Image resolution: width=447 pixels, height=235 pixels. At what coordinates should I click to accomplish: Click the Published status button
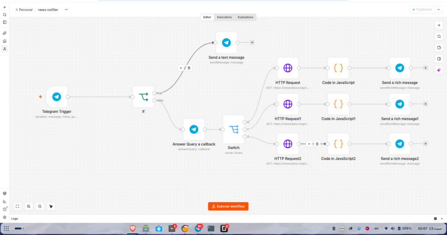422,10
